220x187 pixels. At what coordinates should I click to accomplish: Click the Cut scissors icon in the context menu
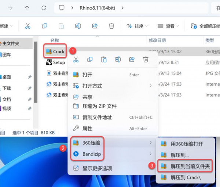point(76,60)
